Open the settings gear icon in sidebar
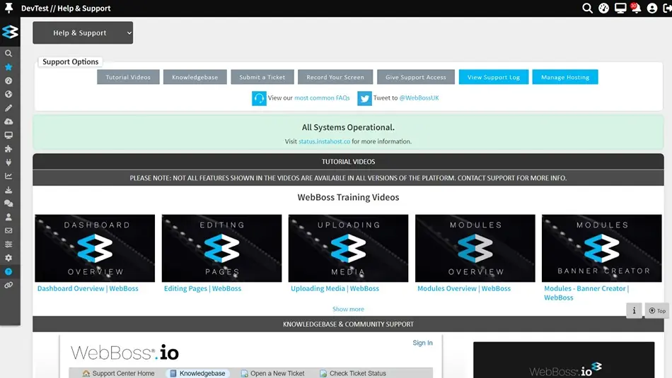Image resolution: width=672 pixels, height=378 pixels. 8,258
